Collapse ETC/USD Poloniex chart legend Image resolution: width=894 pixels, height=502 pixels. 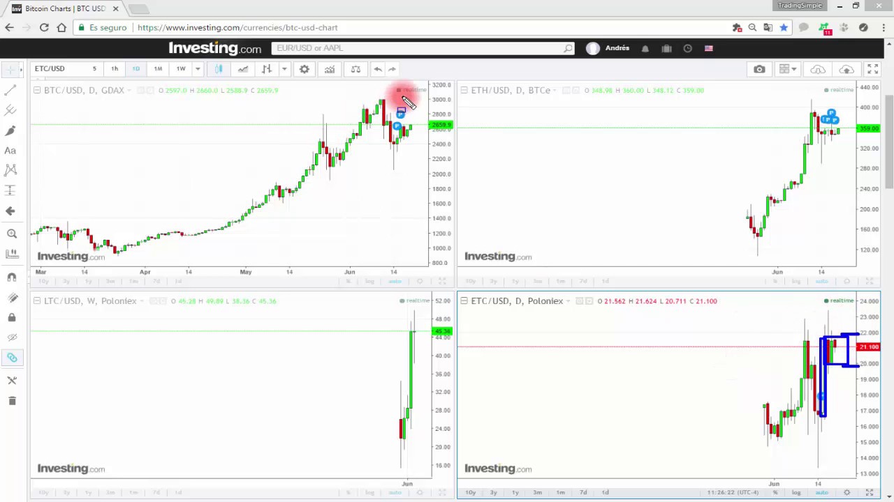(464, 301)
